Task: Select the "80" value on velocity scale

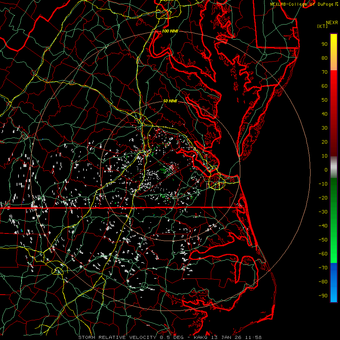Action: (325, 58)
